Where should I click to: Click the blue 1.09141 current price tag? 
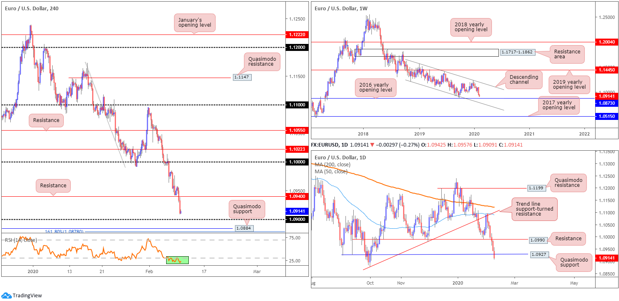point(296,211)
